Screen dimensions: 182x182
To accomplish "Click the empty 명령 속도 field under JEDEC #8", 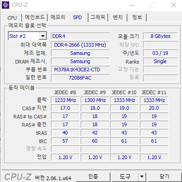I will point(65,149).
